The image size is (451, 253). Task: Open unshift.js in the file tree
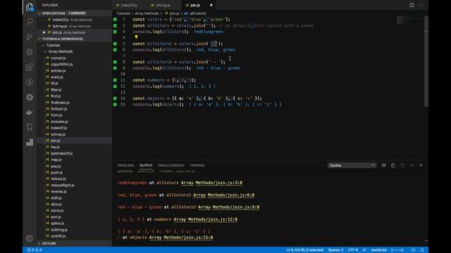tap(58, 236)
